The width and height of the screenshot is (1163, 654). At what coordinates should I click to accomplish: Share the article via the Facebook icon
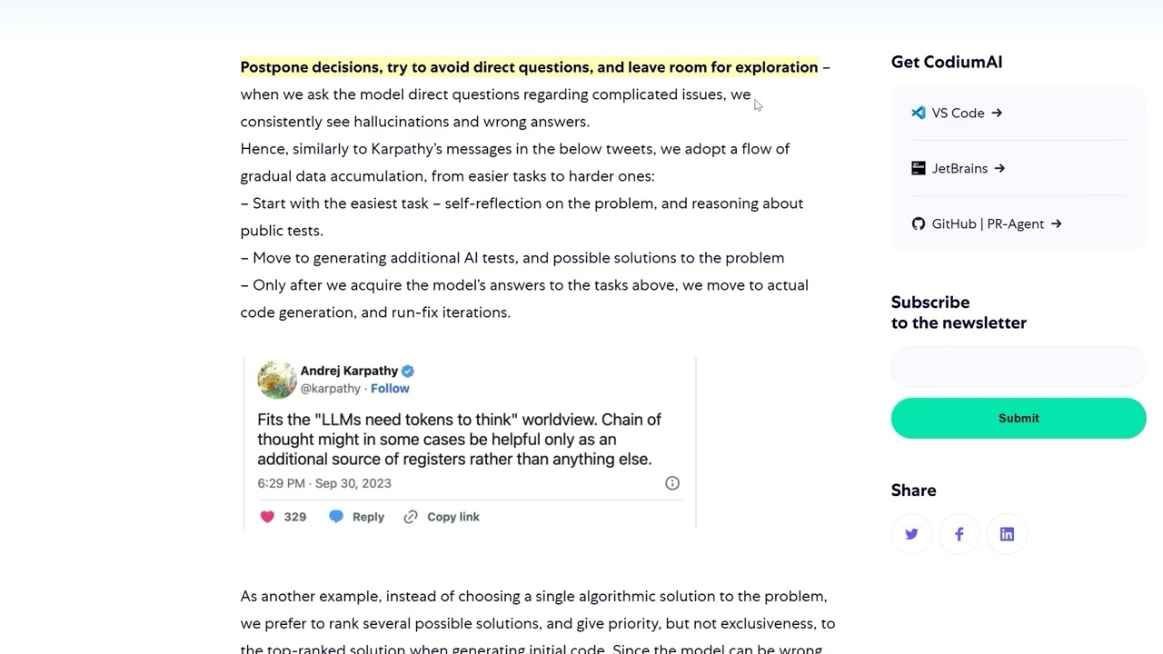coord(959,534)
